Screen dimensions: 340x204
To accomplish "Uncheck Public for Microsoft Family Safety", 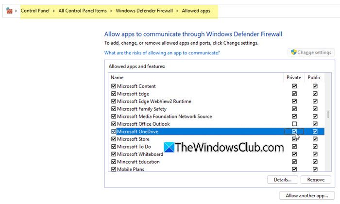I will tap(315, 109).
